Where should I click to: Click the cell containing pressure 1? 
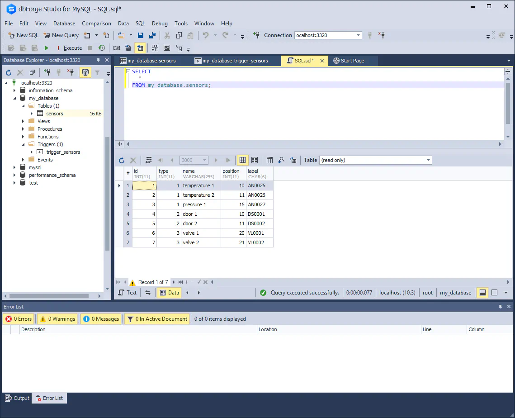(x=201, y=204)
